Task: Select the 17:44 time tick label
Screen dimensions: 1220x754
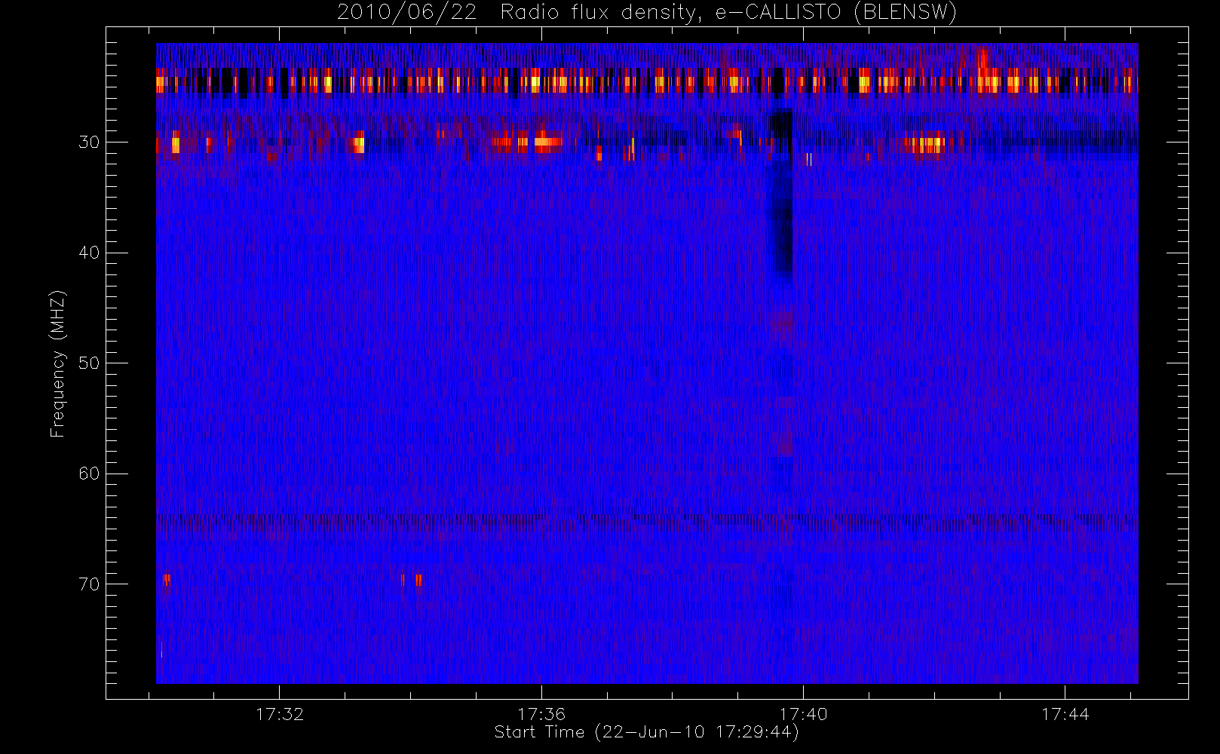Action: tap(1065, 714)
